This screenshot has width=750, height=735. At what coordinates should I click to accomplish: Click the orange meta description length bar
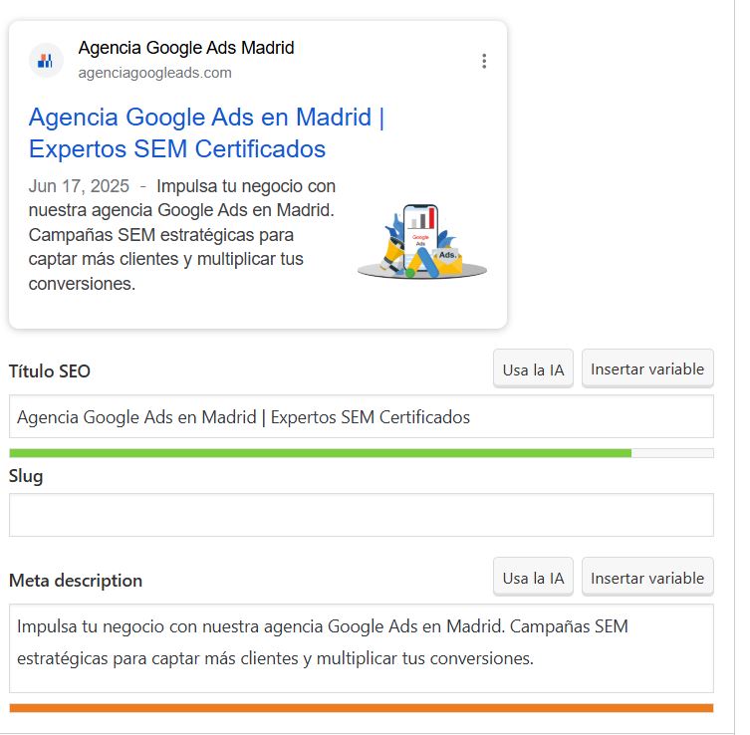pyautogui.click(x=361, y=708)
